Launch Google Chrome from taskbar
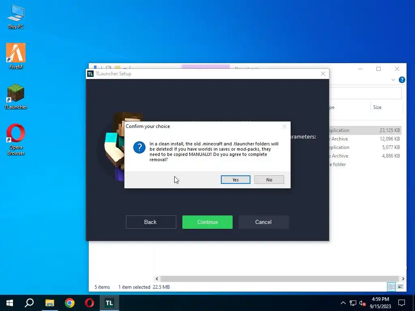This screenshot has height=311, width=415. point(70,303)
